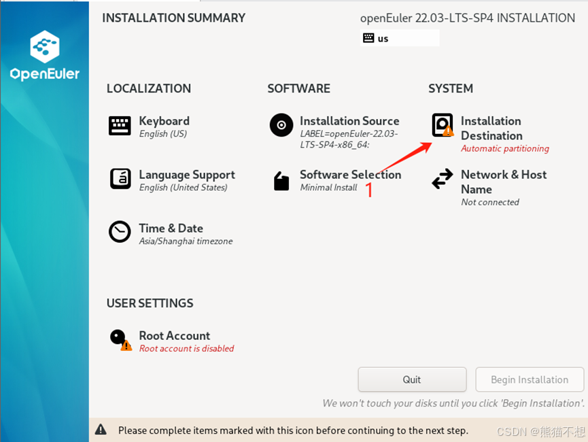Image resolution: width=588 pixels, height=442 pixels.
Task: Open the Language Support label
Action: (x=187, y=175)
